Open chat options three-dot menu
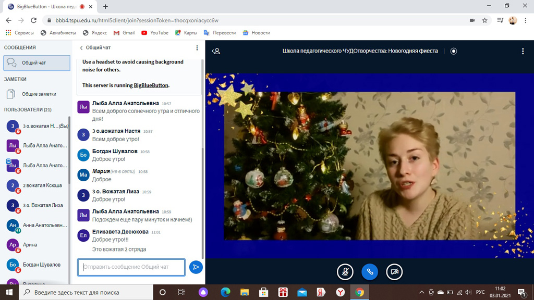 [x=197, y=48]
